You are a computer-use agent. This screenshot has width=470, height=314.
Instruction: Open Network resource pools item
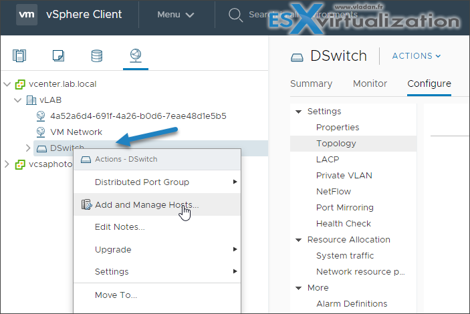click(360, 271)
